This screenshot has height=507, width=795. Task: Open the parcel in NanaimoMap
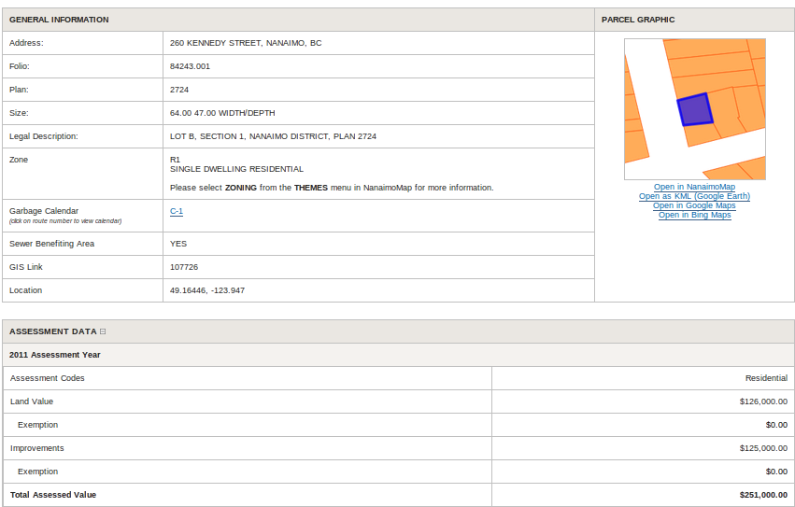point(694,187)
